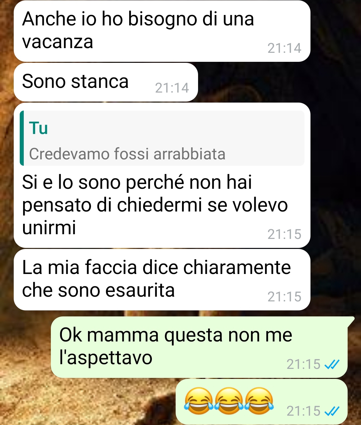Select the message "Sono stanca"

tap(106, 82)
